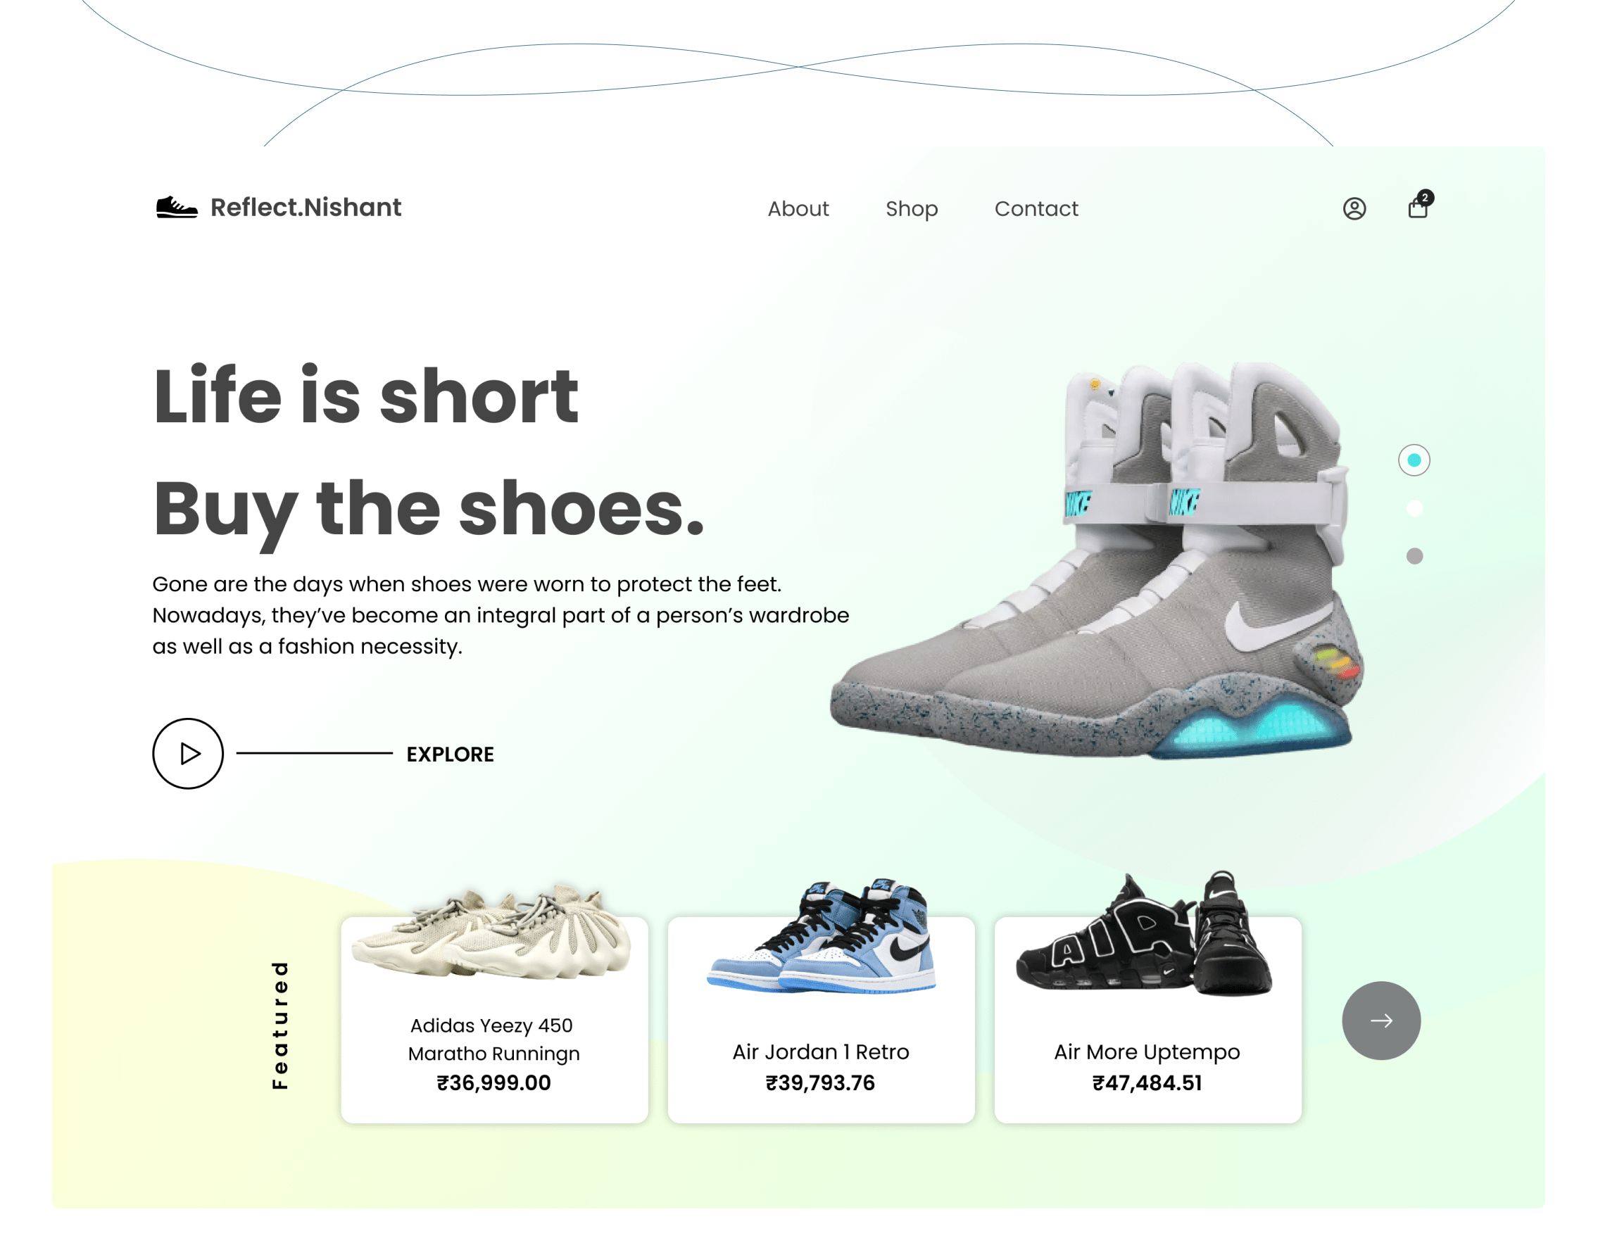Click the cart badge showing 2

point(1425,198)
